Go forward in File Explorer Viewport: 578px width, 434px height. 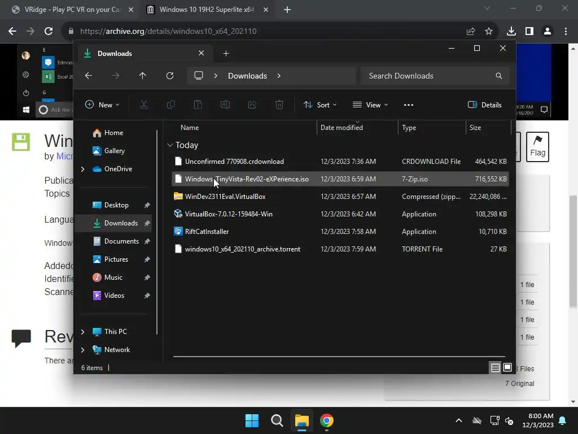(x=116, y=76)
